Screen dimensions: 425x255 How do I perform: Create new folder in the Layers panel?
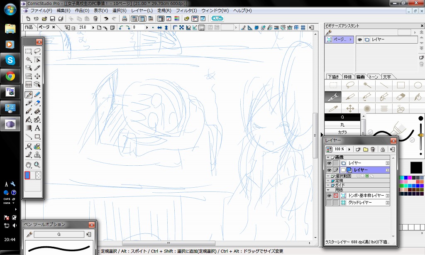pyautogui.click(x=365, y=149)
